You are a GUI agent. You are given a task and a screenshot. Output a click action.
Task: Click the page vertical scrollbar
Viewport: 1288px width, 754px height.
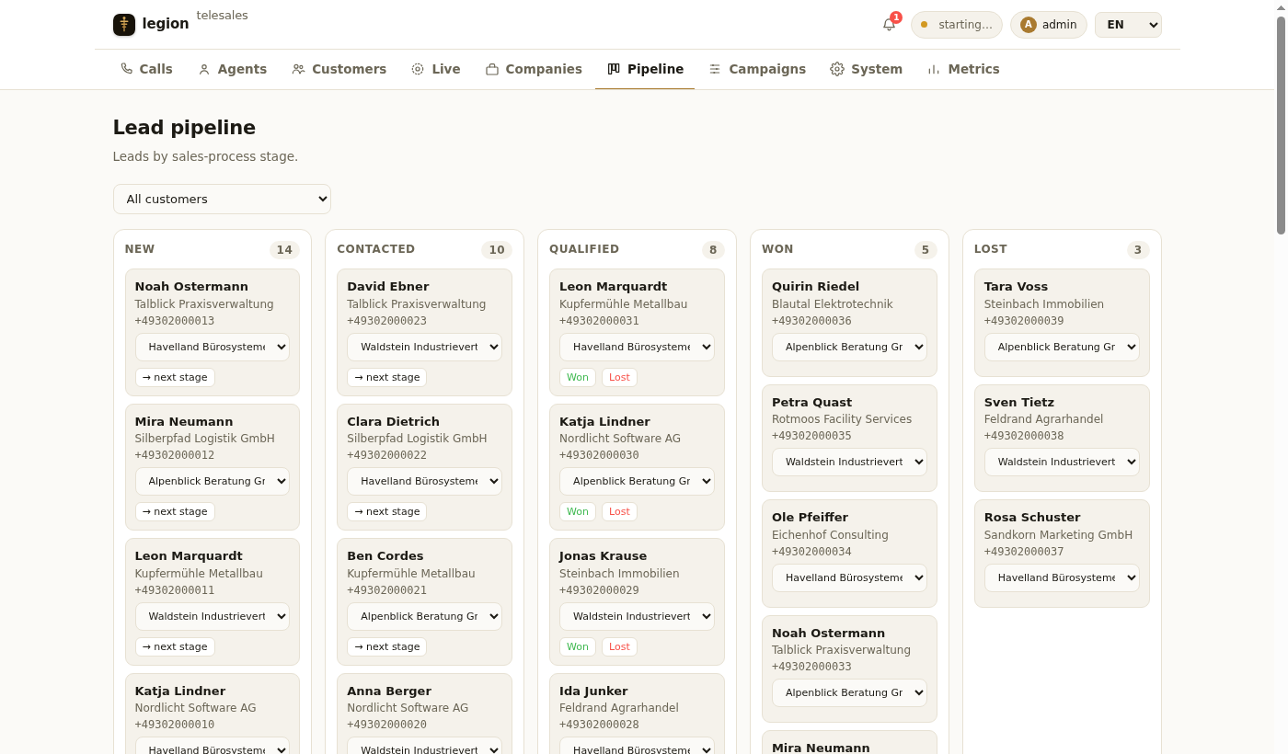[1281, 124]
